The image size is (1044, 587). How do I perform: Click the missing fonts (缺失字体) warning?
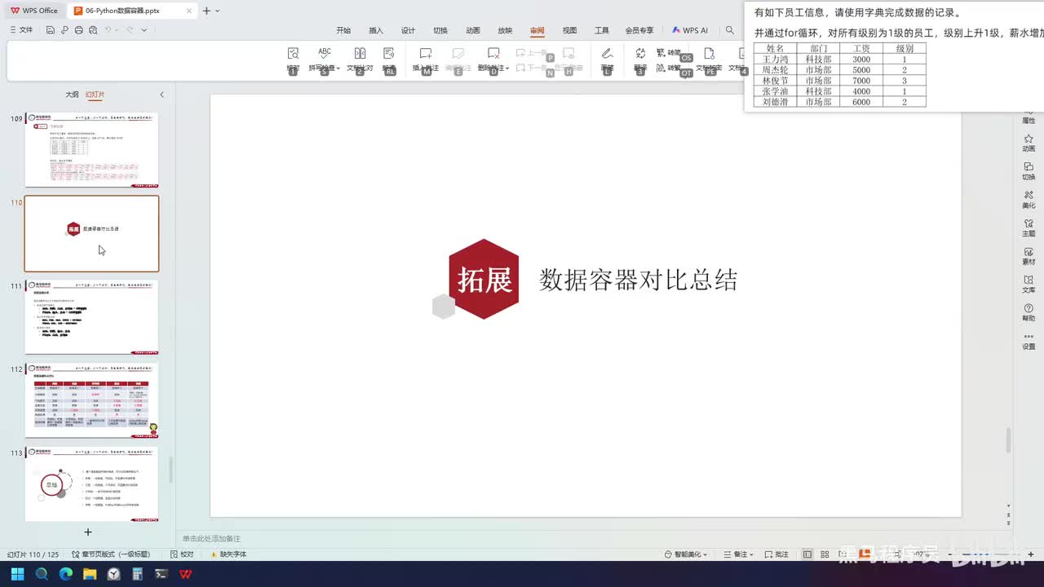pyautogui.click(x=228, y=554)
